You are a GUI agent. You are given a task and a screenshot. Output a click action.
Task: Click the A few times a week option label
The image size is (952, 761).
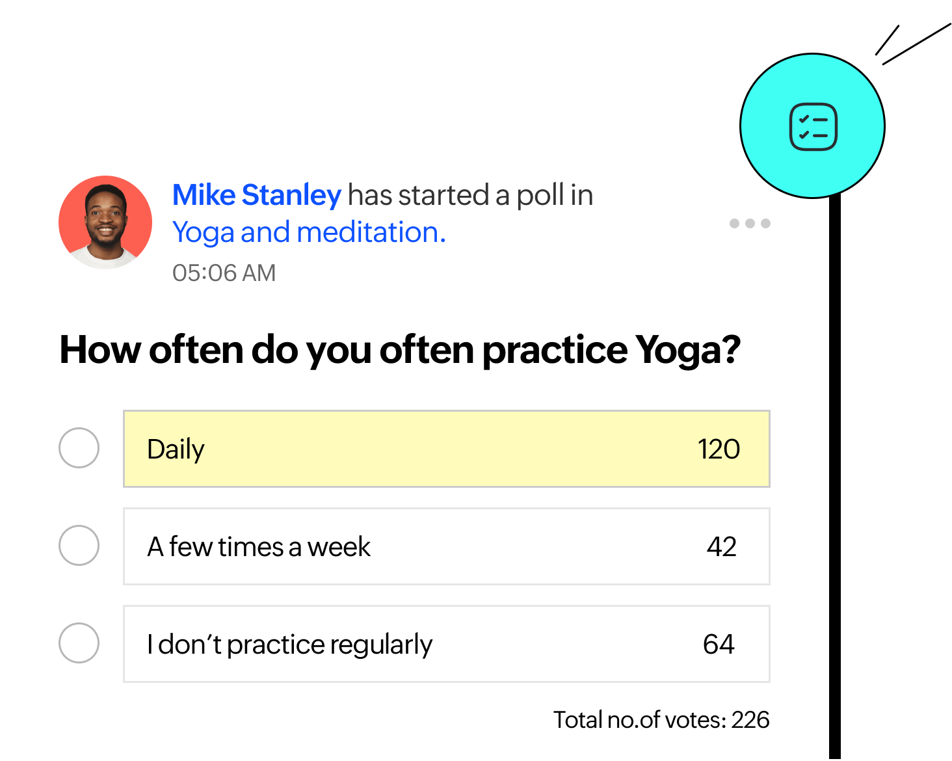[x=259, y=546]
